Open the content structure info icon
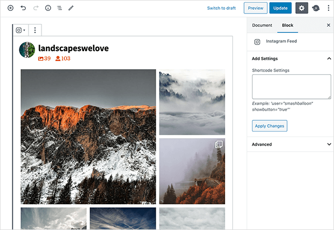The height and width of the screenshot is (230, 334). [48, 8]
